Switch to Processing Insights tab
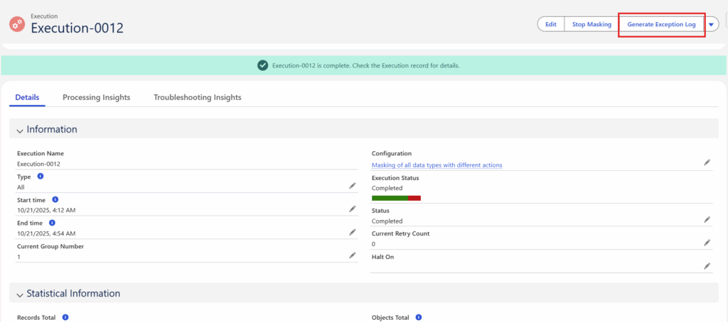 click(x=96, y=97)
